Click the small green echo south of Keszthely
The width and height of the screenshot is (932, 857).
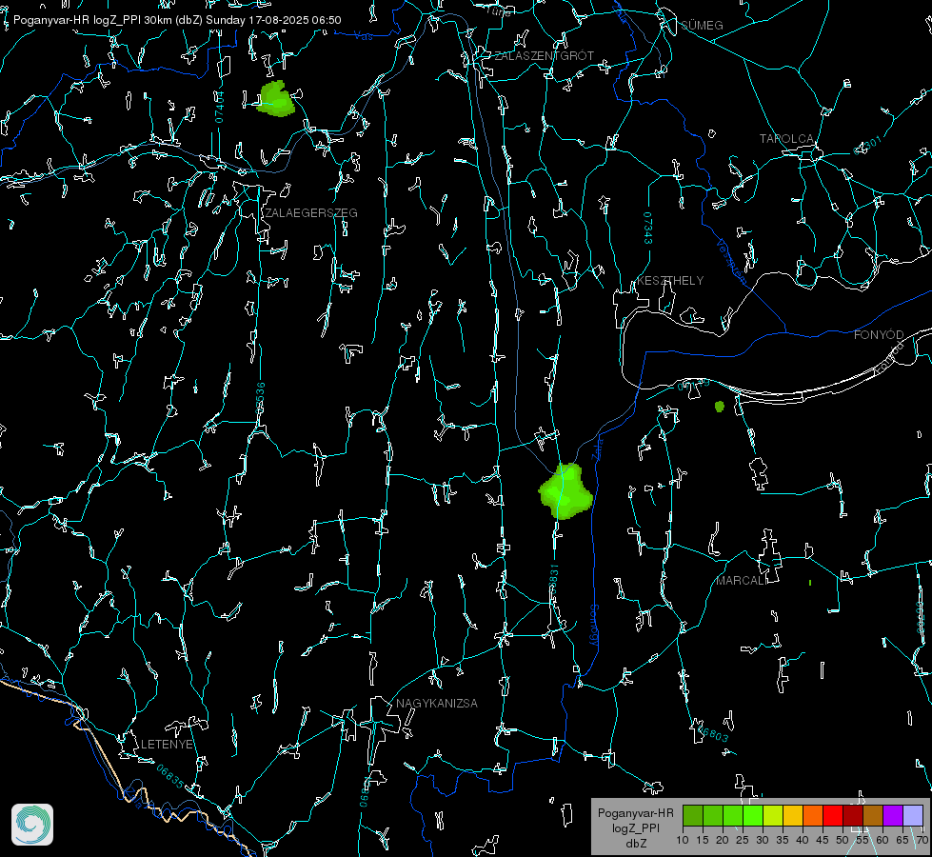pos(719,407)
